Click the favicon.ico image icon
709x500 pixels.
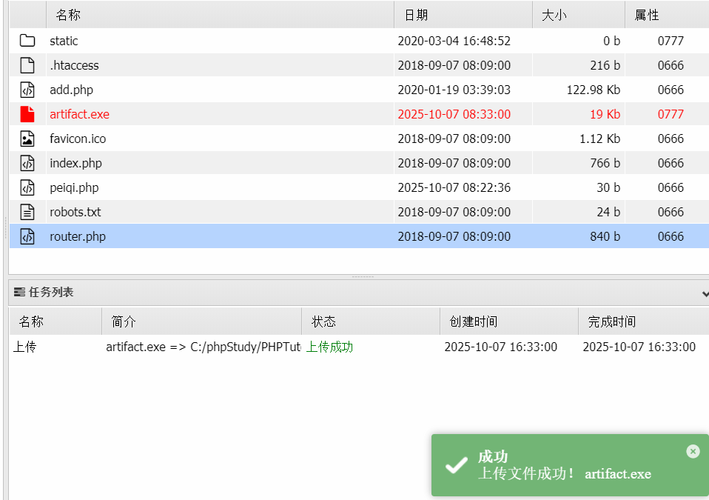pyautogui.click(x=27, y=139)
